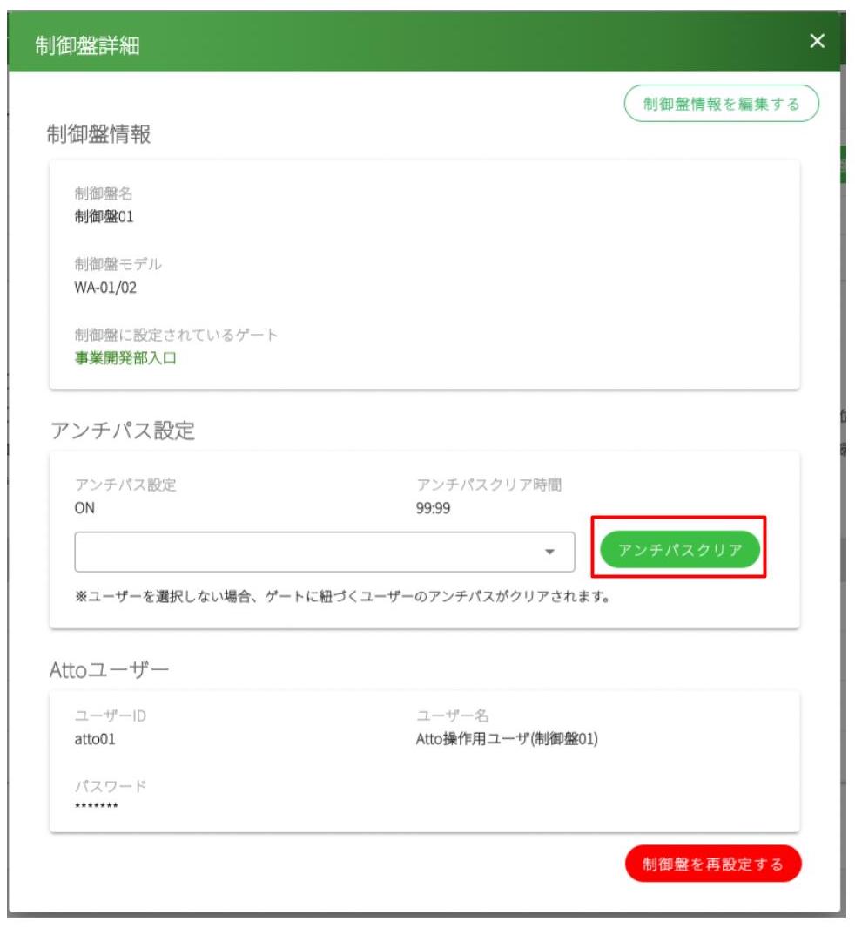Select the WA-01/02 model value
The image size is (855, 929).
pos(105,288)
